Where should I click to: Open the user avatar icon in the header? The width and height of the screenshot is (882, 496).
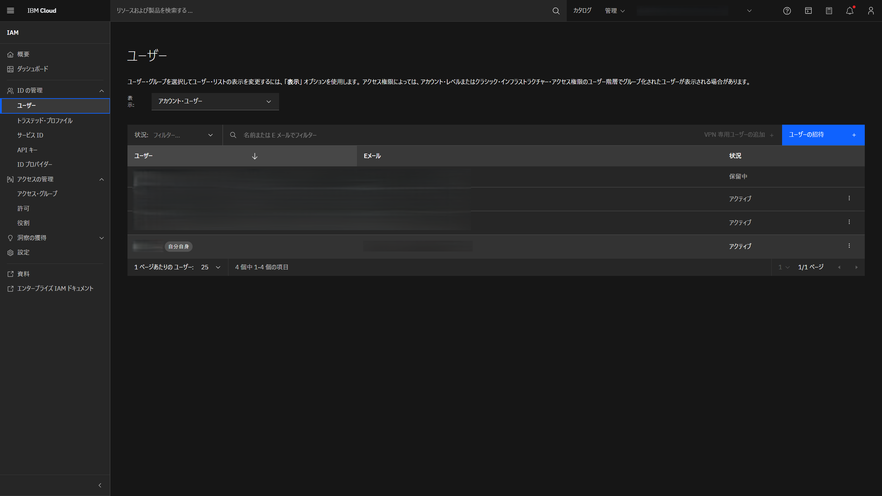click(871, 11)
